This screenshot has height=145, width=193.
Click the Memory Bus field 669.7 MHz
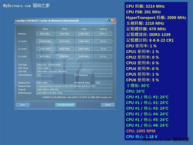pos(45,83)
